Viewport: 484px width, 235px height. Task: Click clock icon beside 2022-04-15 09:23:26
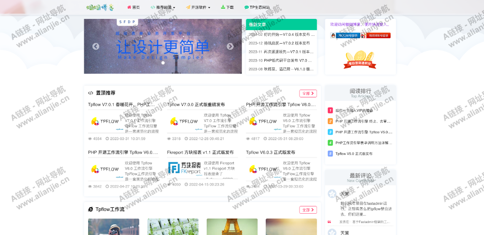click(x=186, y=185)
